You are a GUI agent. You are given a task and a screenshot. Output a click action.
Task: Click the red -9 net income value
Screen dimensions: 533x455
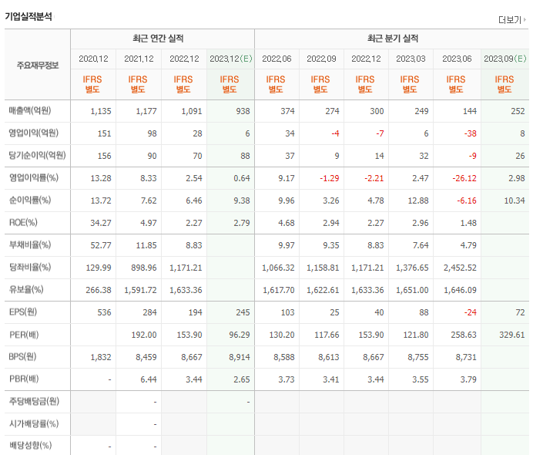click(473, 157)
